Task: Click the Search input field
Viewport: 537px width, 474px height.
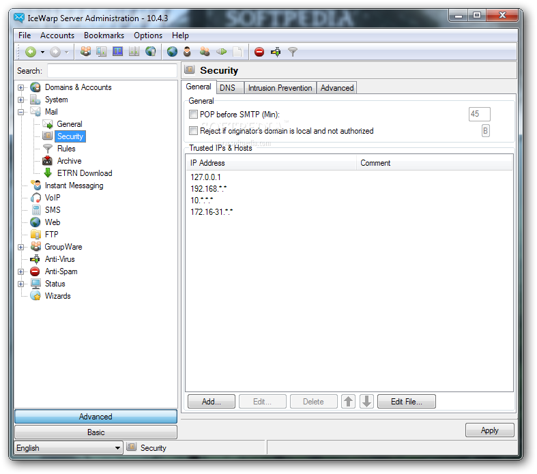Action: coord(112,71)
